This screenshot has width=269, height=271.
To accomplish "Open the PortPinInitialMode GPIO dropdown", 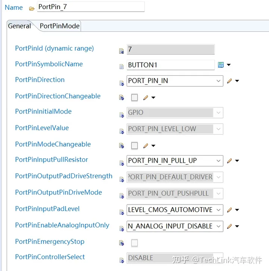I will (x=175, y=113).
